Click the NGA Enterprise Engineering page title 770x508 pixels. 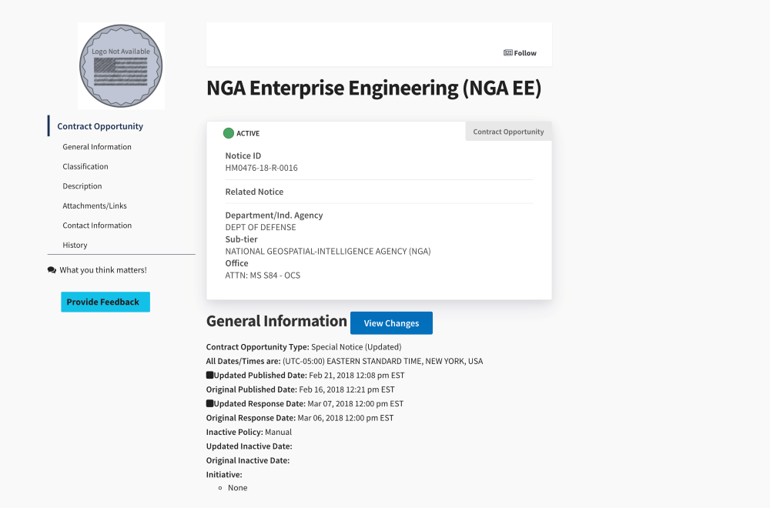[373, 89]
